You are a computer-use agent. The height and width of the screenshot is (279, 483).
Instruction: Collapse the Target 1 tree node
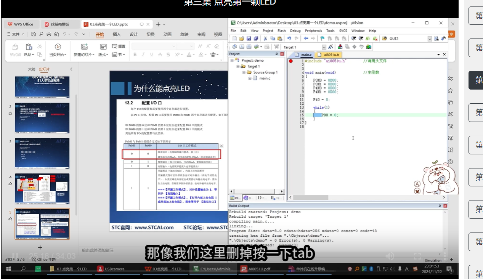(237, 66)
